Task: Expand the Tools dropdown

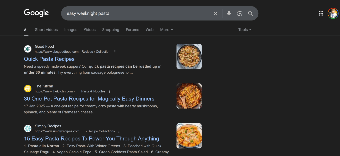Action: (244, 30)
